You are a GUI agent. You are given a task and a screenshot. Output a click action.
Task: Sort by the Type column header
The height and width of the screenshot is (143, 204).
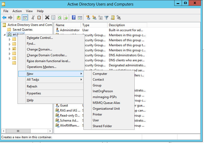point(94,25)
